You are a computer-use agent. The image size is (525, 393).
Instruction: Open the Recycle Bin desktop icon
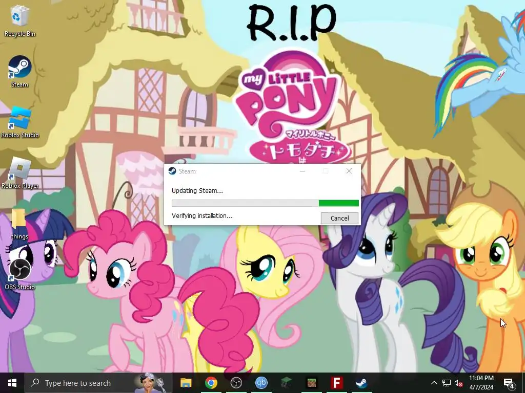pos(20,20)
